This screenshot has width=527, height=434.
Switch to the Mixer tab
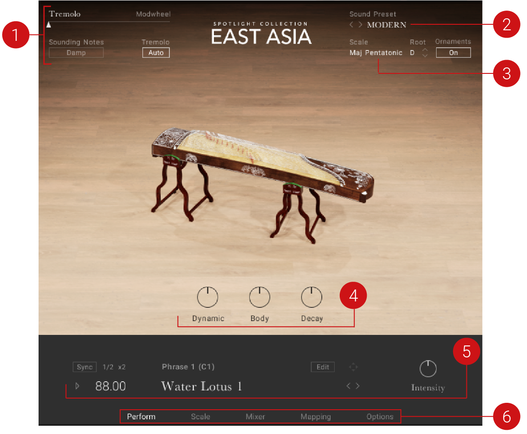point(255,417)
